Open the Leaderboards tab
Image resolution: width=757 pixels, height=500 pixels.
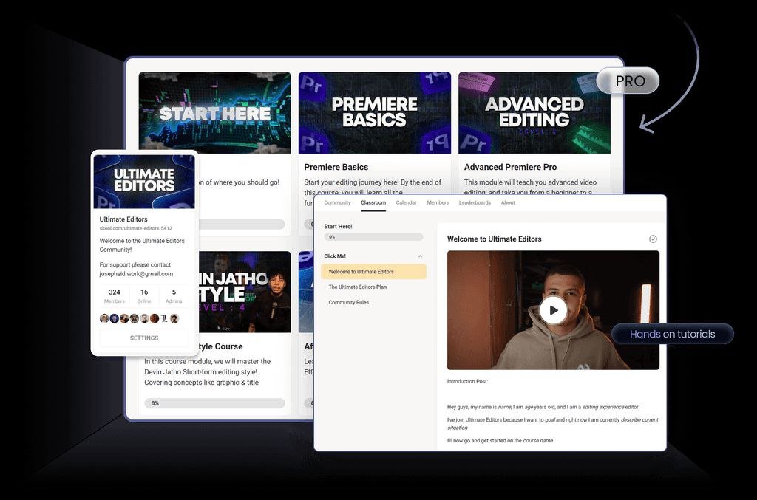click(475, 202)
